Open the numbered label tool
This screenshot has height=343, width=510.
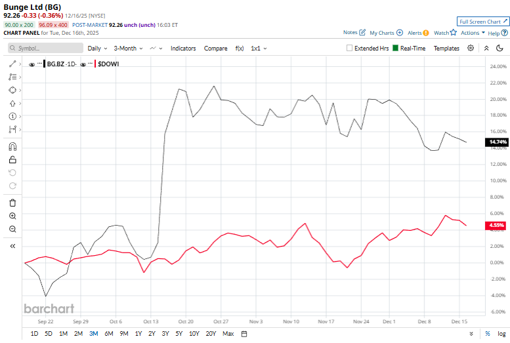(12, 116)
